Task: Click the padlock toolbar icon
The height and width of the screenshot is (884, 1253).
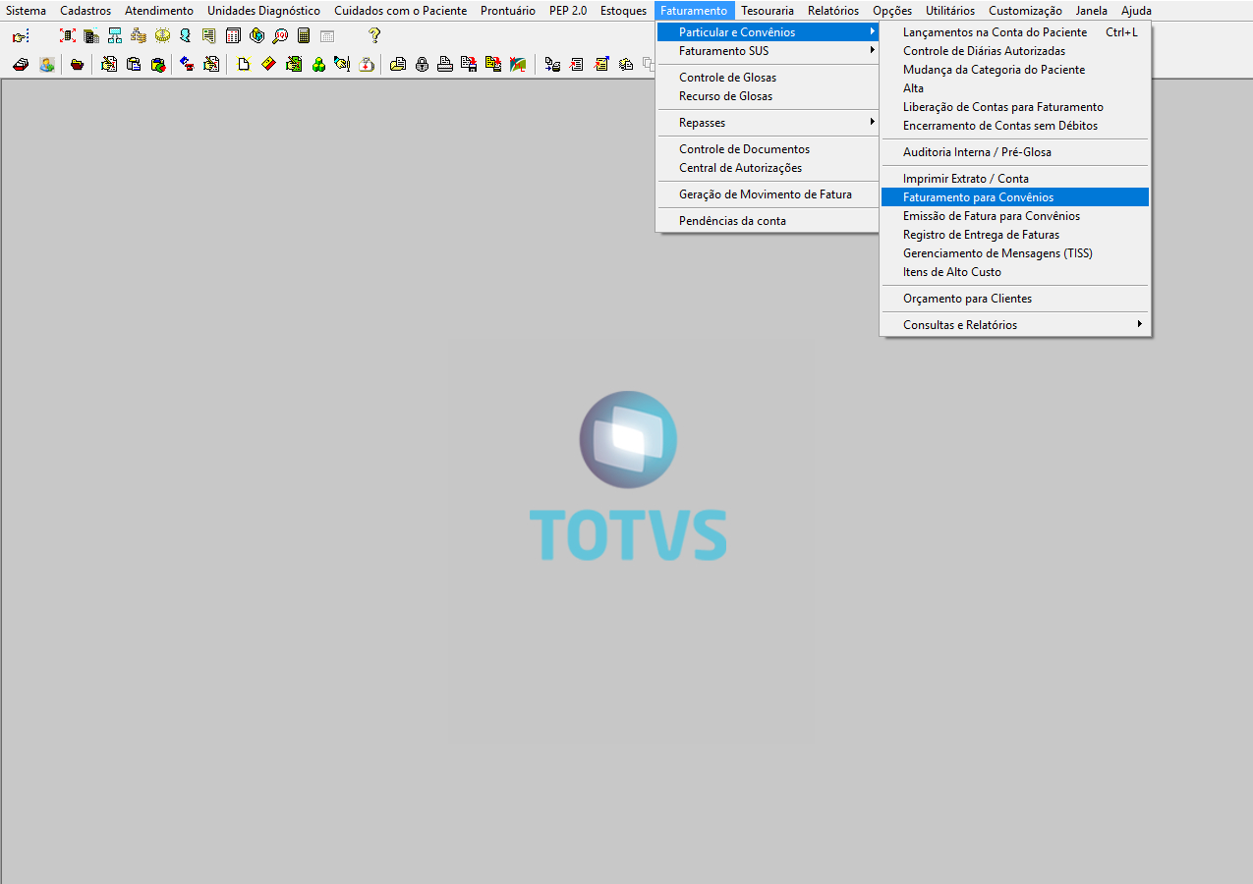Action: (422, 65)
